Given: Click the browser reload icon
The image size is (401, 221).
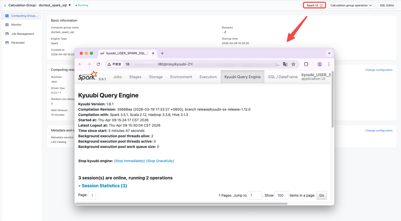Looking at the screenshot, I should (98, 64).
